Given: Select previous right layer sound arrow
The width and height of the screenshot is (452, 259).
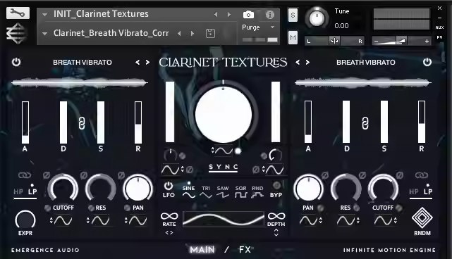Looking at the screenshot, I should pyautogui.click(x=298, y=62).
